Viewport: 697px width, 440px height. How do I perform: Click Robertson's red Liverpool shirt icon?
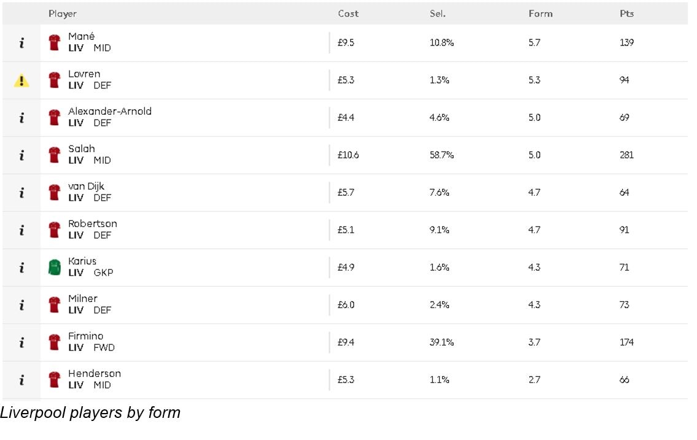(x=54, y=230)
